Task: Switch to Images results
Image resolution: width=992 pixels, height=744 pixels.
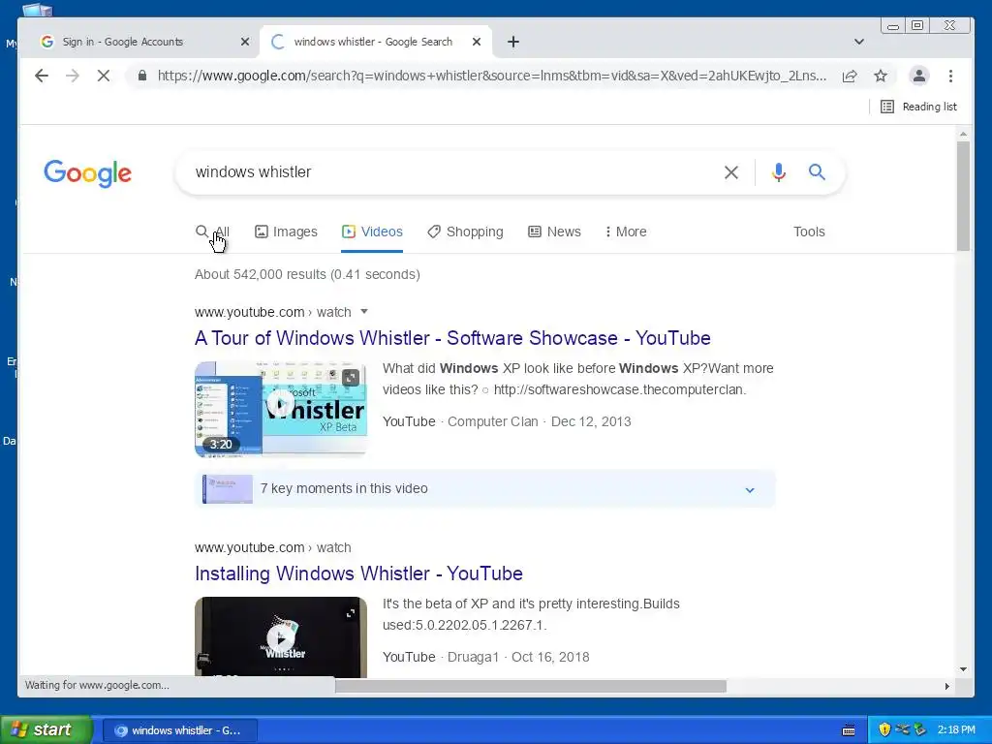Action: click(286, 232)
